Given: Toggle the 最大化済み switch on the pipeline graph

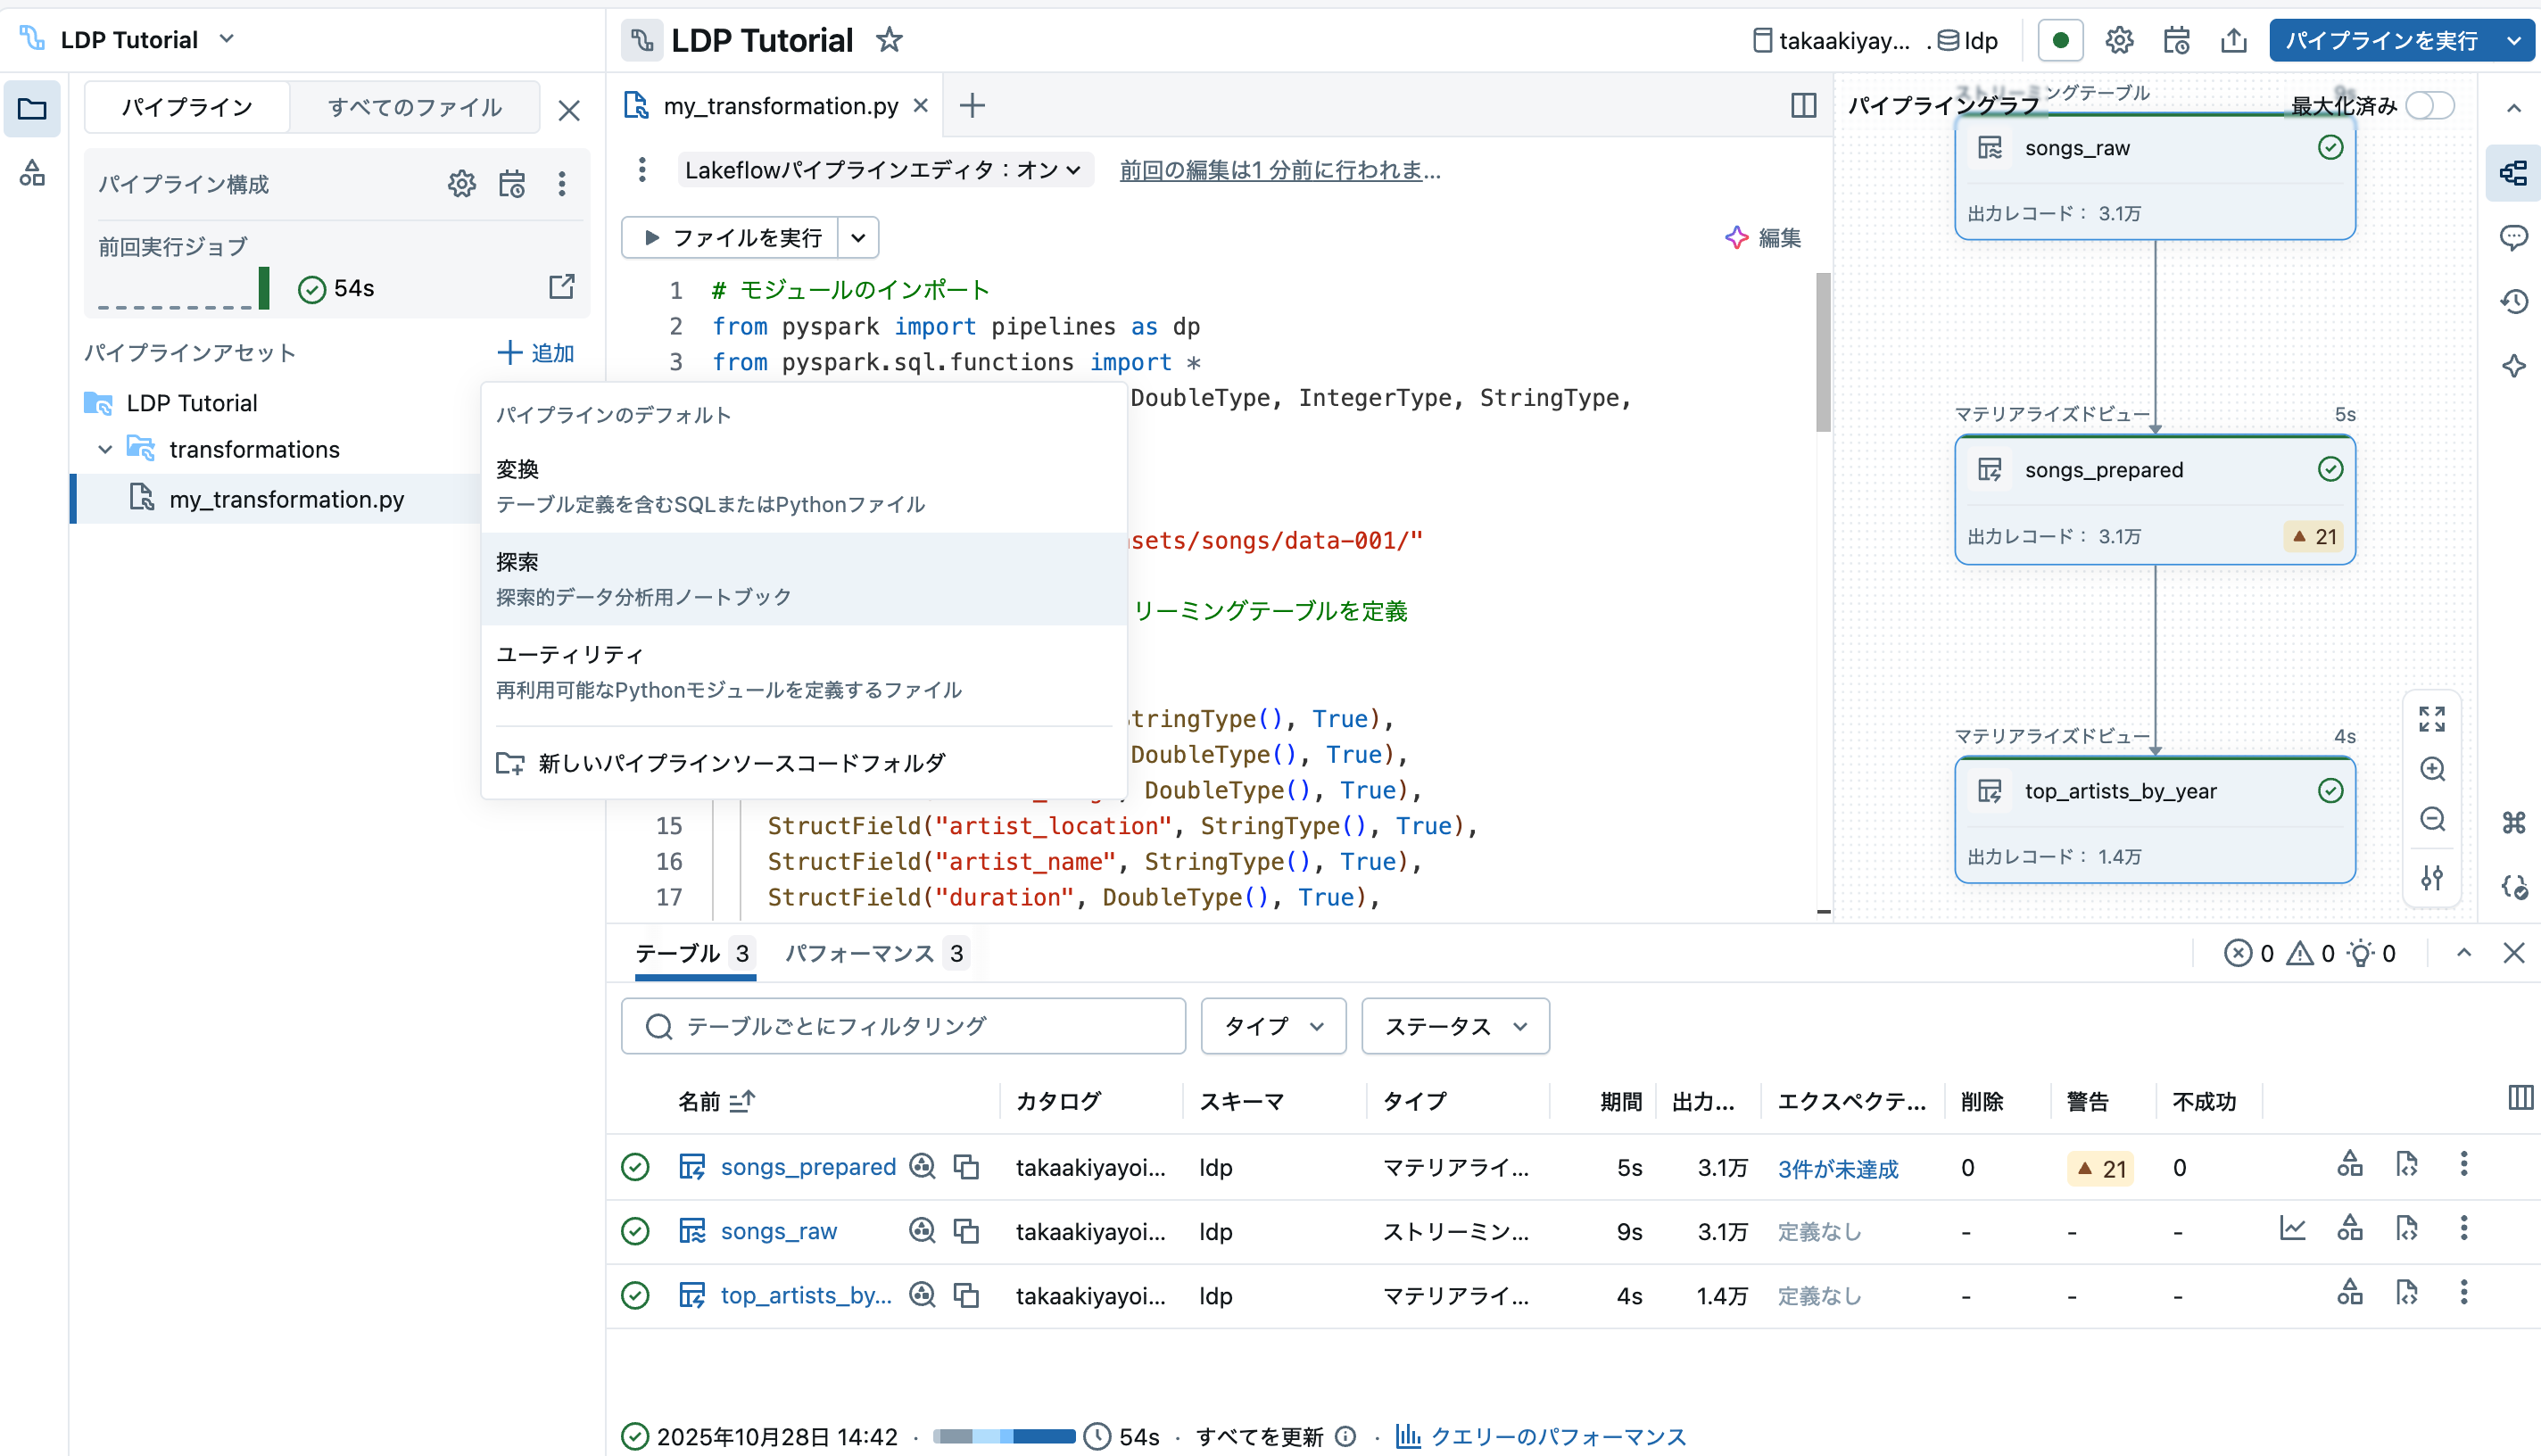Looking at the screenshot, I should (x=2430, y=106).
